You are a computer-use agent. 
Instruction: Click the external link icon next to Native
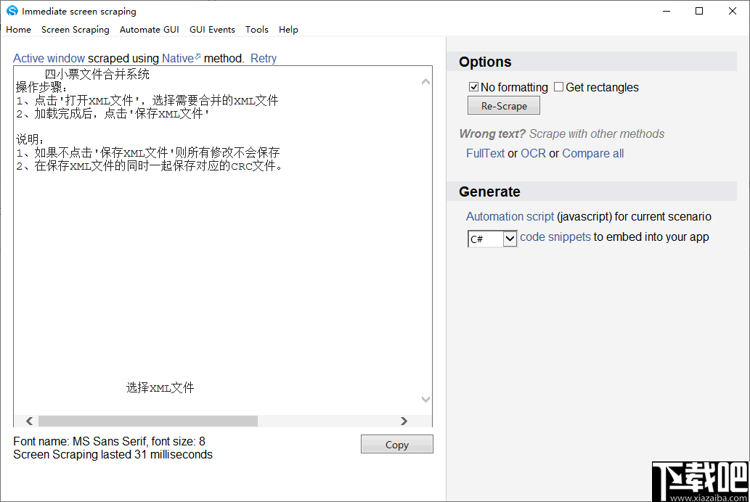[x=199, y=55]
